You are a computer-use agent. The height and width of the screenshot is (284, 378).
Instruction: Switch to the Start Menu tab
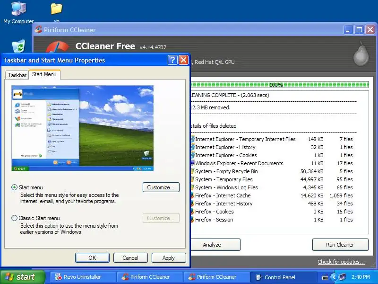point(44,74)
